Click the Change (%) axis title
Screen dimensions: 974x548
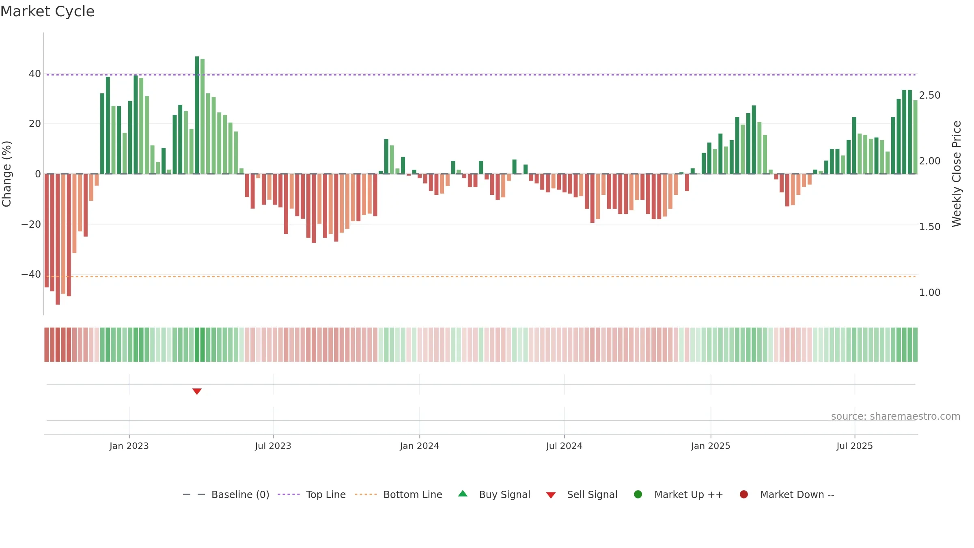[x=6, y=174]
